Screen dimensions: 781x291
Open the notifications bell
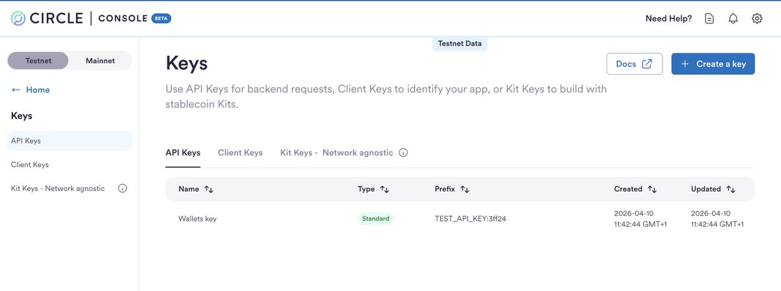click(x=733, y=19)
